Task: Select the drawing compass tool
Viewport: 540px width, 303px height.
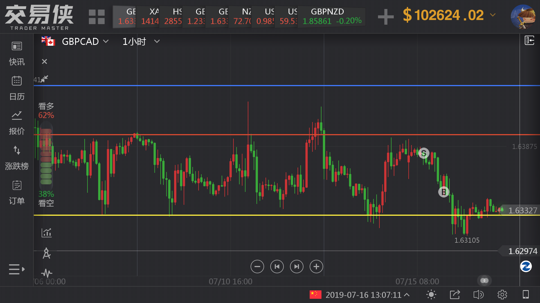Action: pos(46,253)
